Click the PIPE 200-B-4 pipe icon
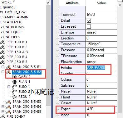 coord(2,57)
